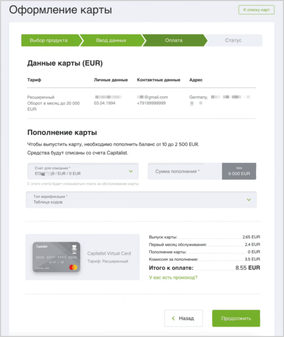Viewport: 284px width, 337px height.
Task: Click the total amount '8.55 EUR'
Action: 248,268
